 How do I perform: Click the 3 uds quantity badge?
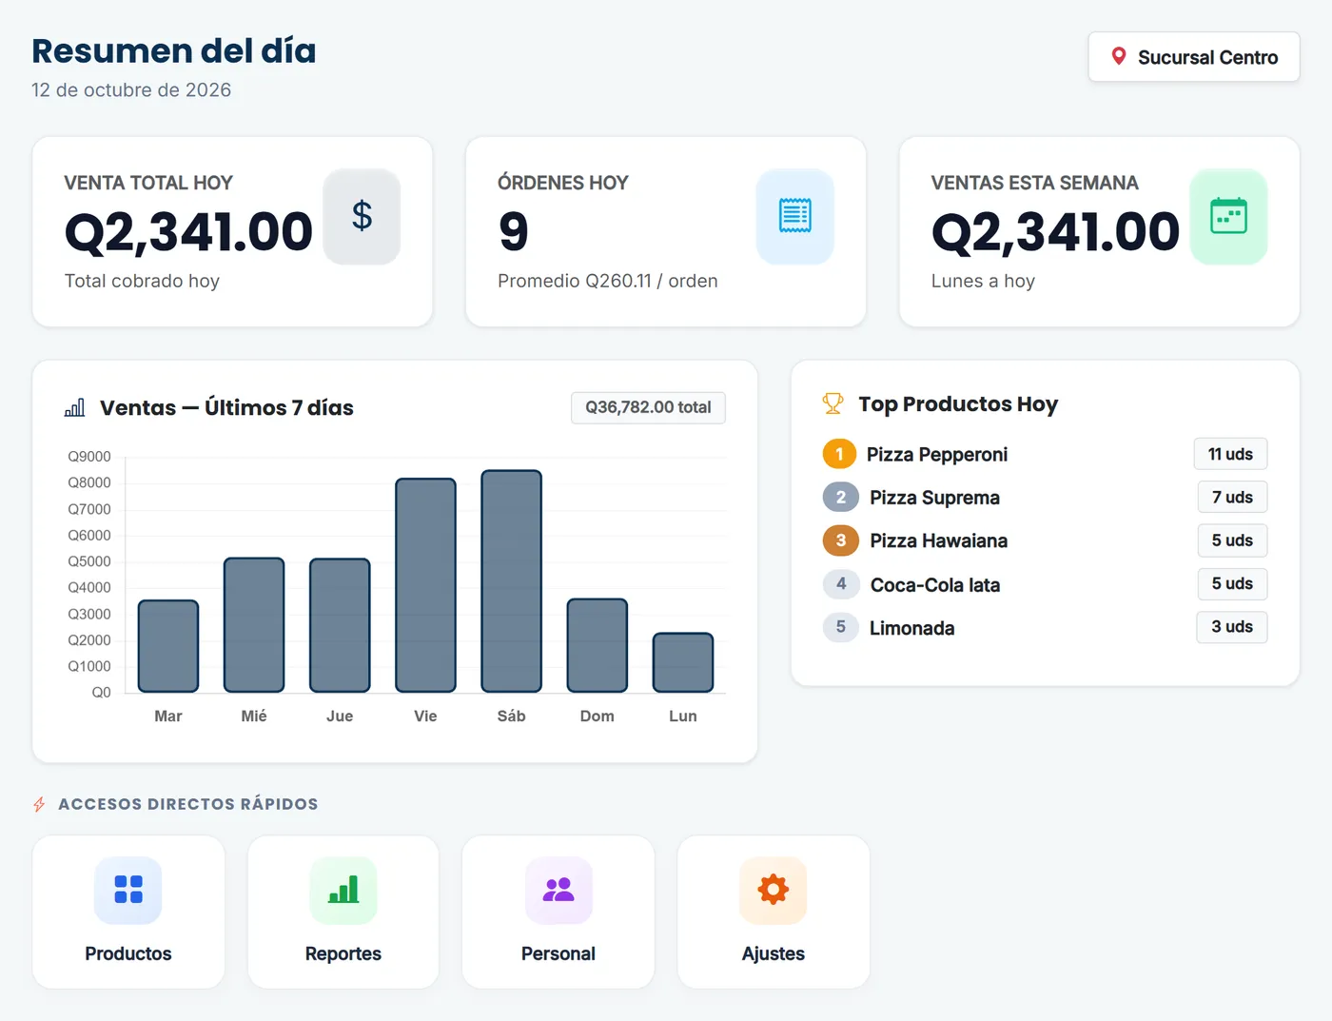1232,626
